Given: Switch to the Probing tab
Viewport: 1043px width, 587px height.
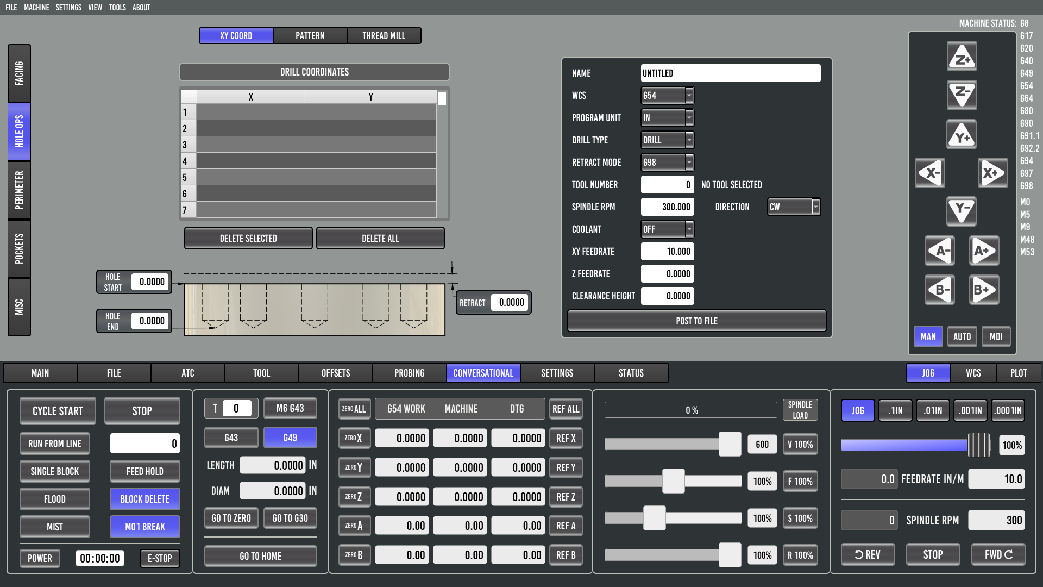Looking at the screenshot, I should click(409, 373).
